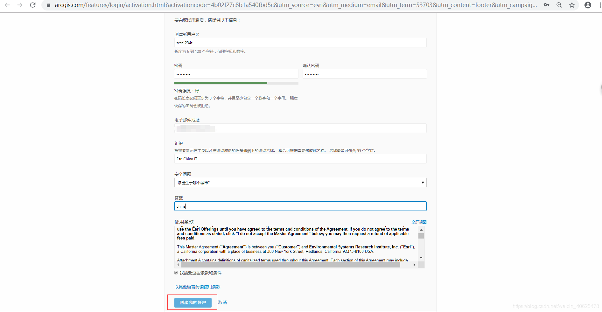602x312 pixels.
Task: Bookmark this page with star
Action: point(572,5)
